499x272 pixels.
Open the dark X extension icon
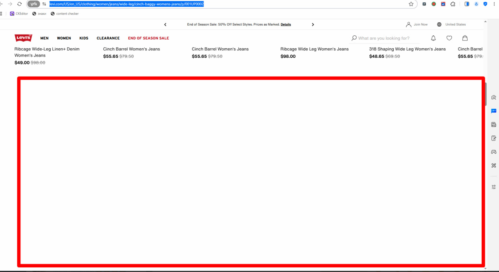tap(424, 4)
